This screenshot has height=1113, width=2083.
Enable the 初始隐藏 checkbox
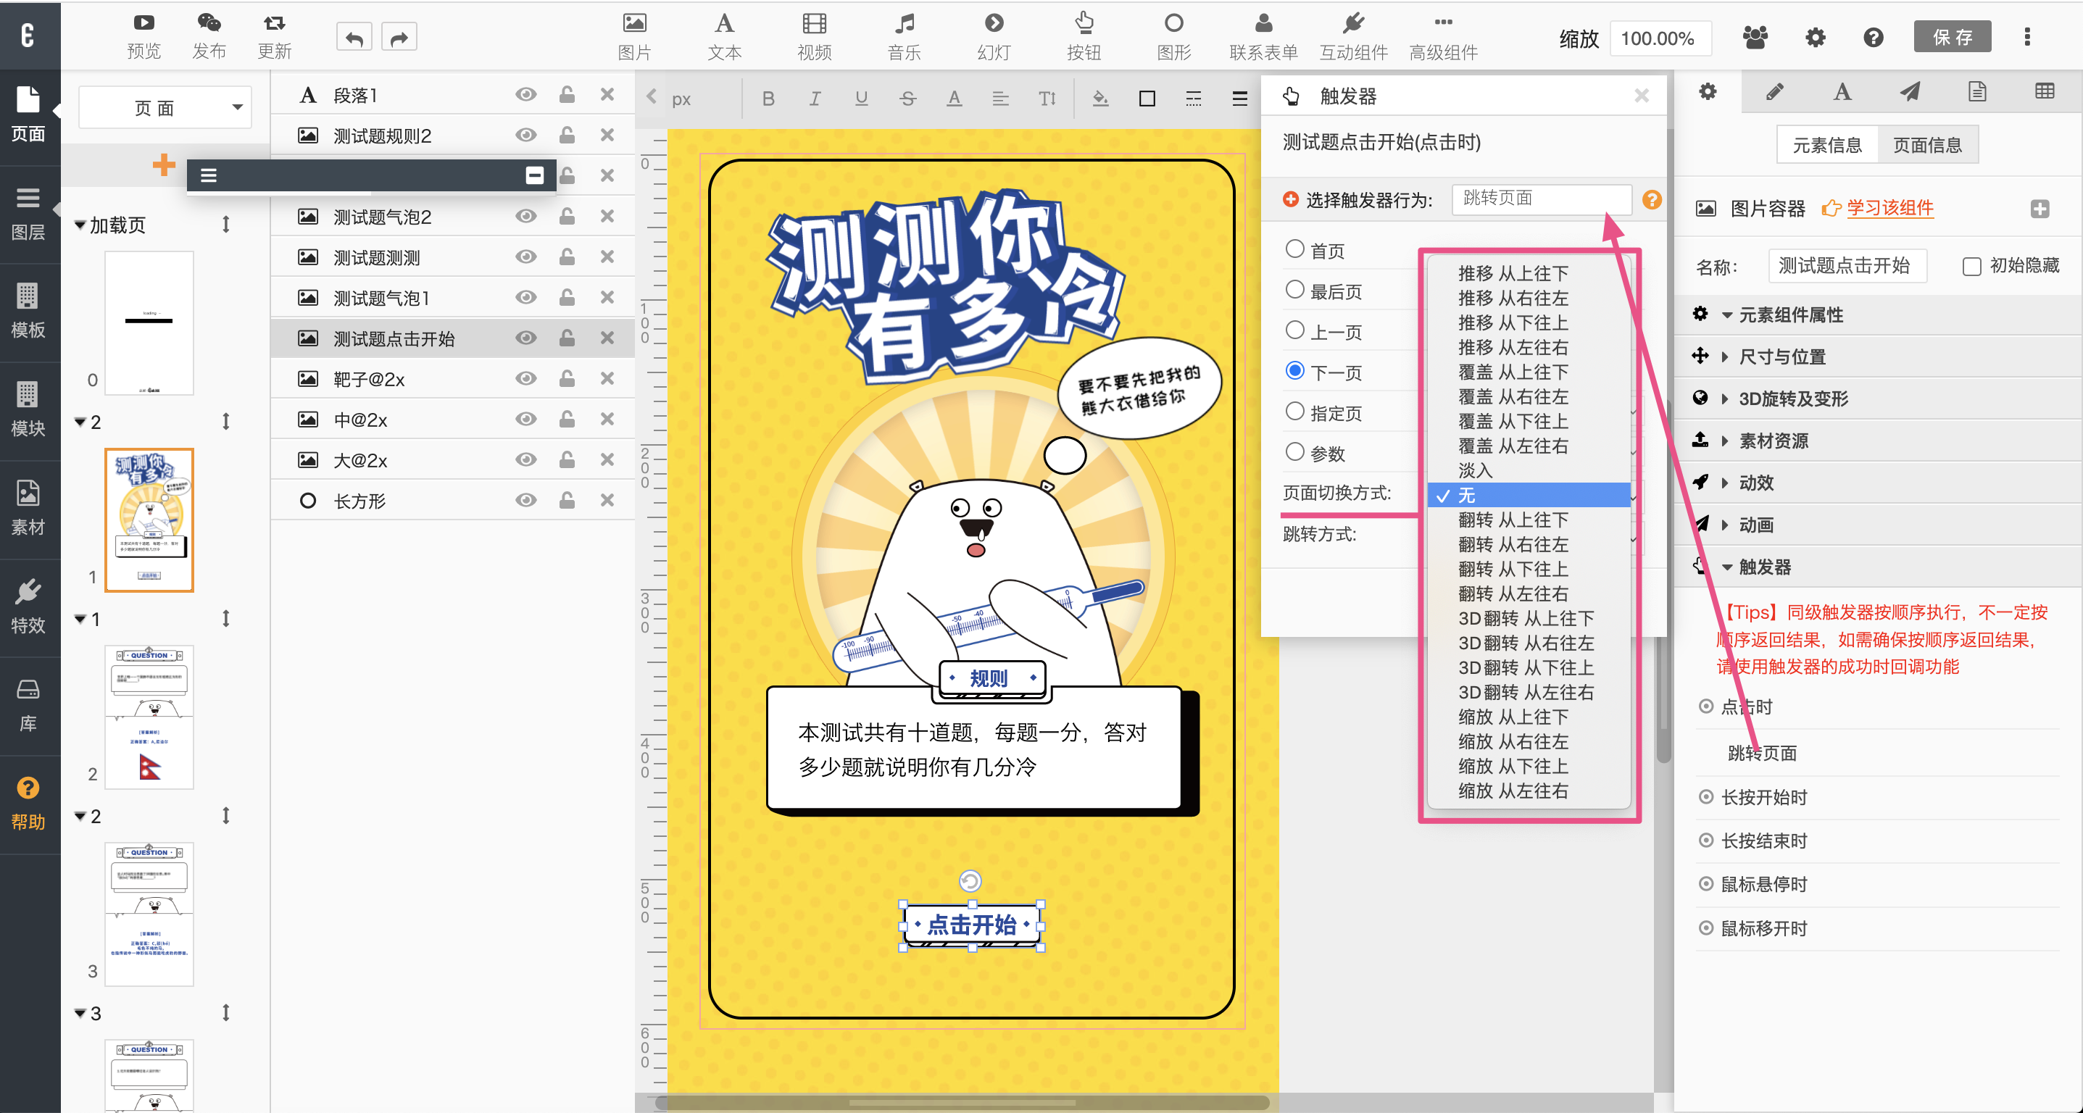coord(1971,266)
